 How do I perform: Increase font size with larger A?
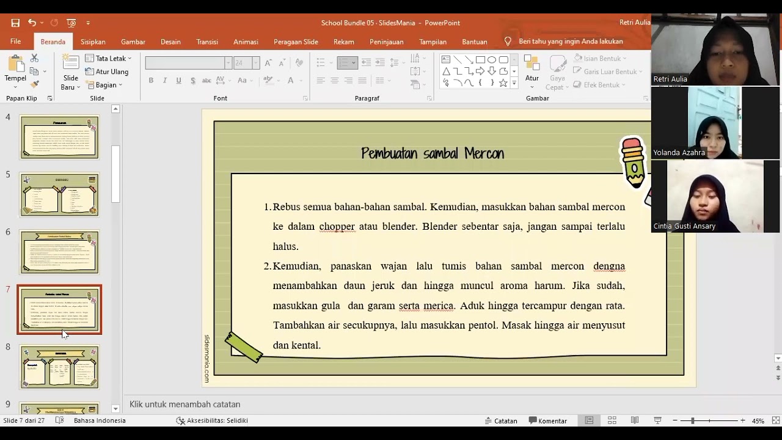coord(268,63)
